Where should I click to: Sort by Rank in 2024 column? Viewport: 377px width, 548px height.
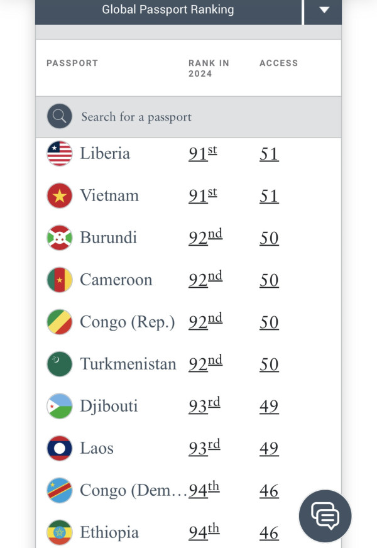[209, 68]
